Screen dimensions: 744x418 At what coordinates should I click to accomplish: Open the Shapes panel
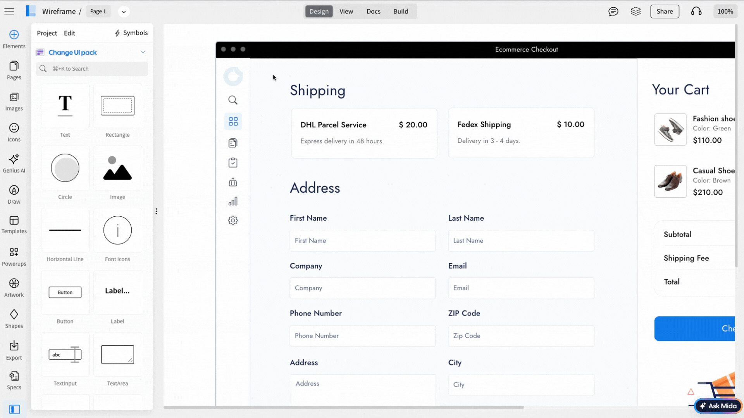coord(14,318)
